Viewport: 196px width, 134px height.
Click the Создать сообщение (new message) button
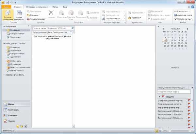pyautogui.click(x=8, y=15)
